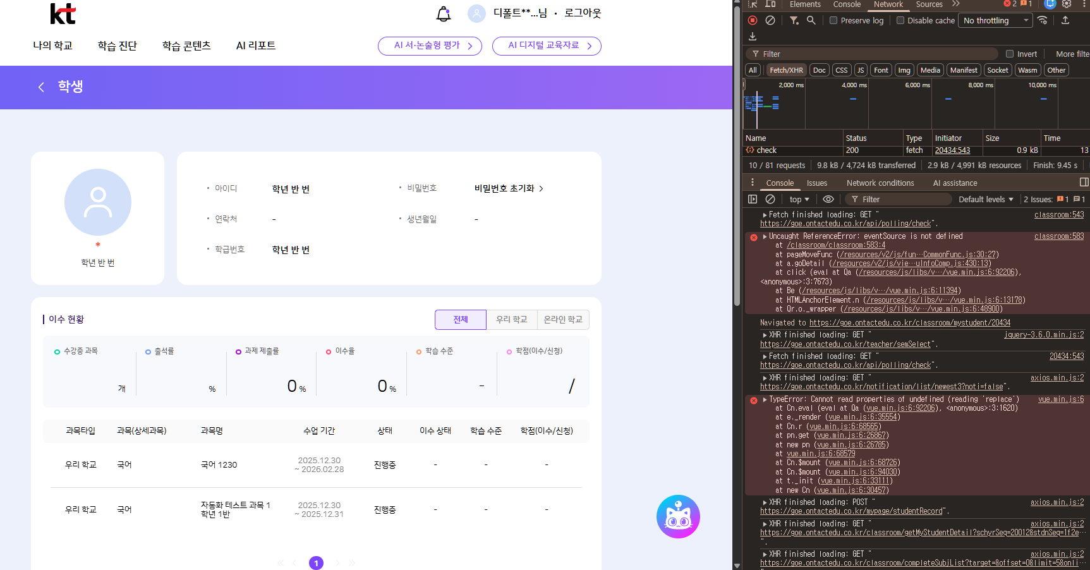Tick the Invert filter checkbox
This screenshot has width=1090, height=570.
pos(1010,54)
